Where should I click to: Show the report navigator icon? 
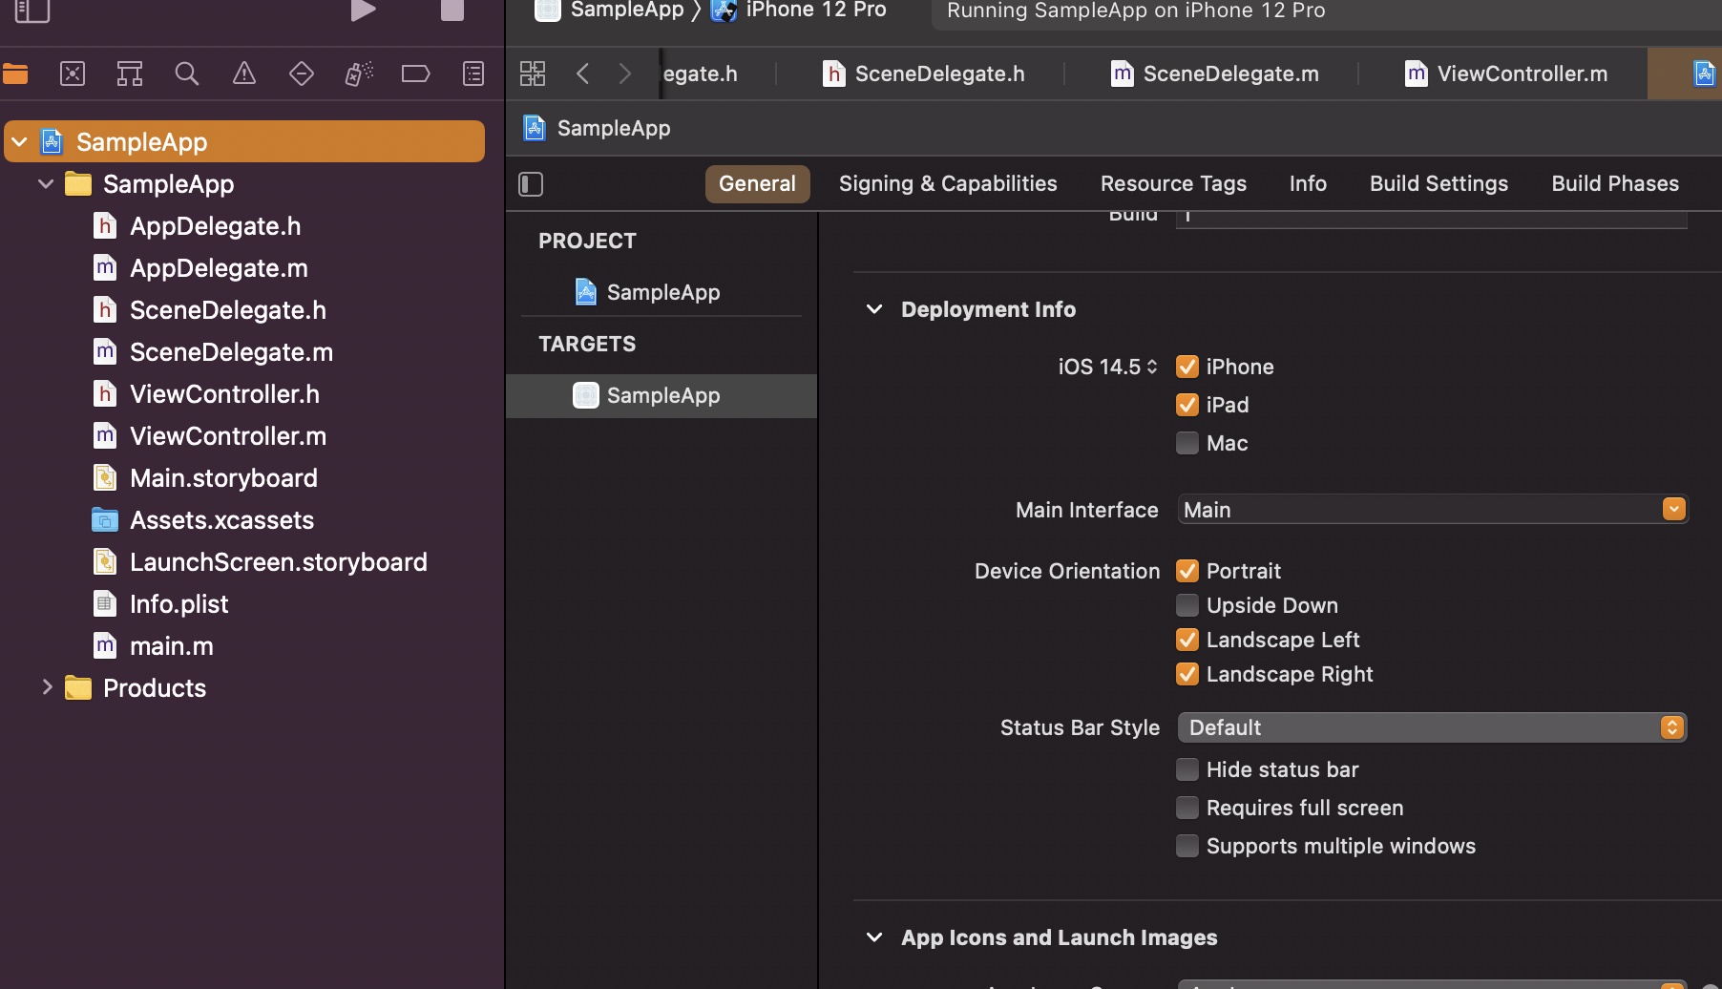click(473, 74)
